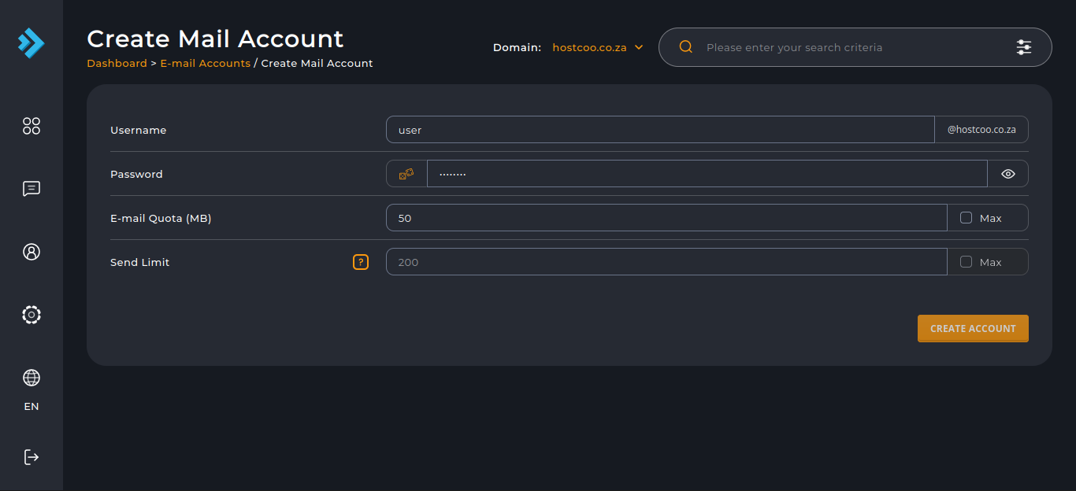Open the settings gear icon in the sidebar

point(32,315)
